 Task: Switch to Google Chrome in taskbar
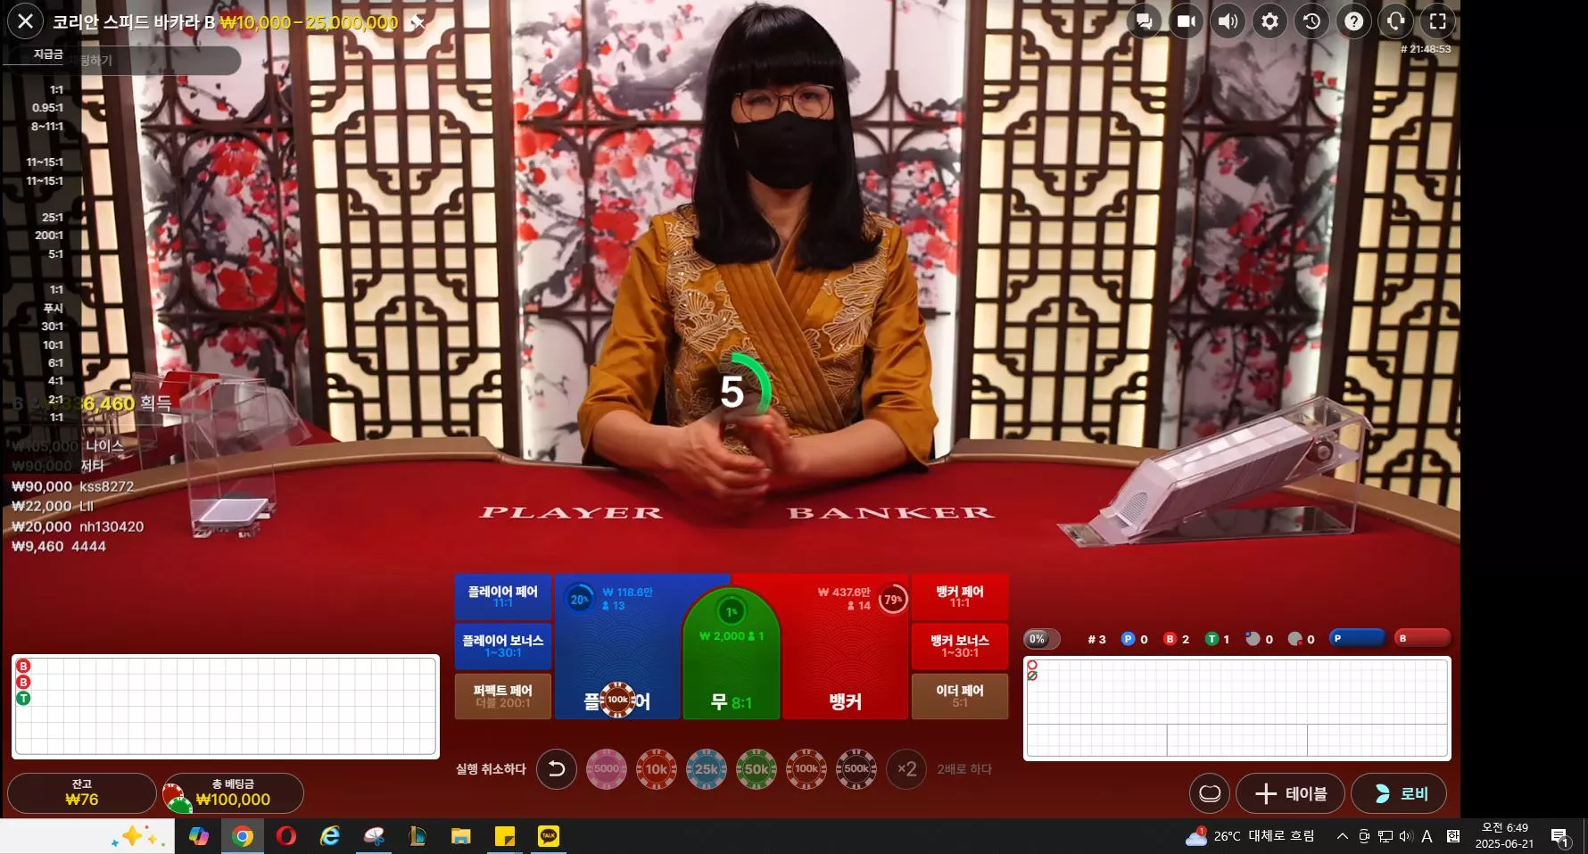click(243, 836)
